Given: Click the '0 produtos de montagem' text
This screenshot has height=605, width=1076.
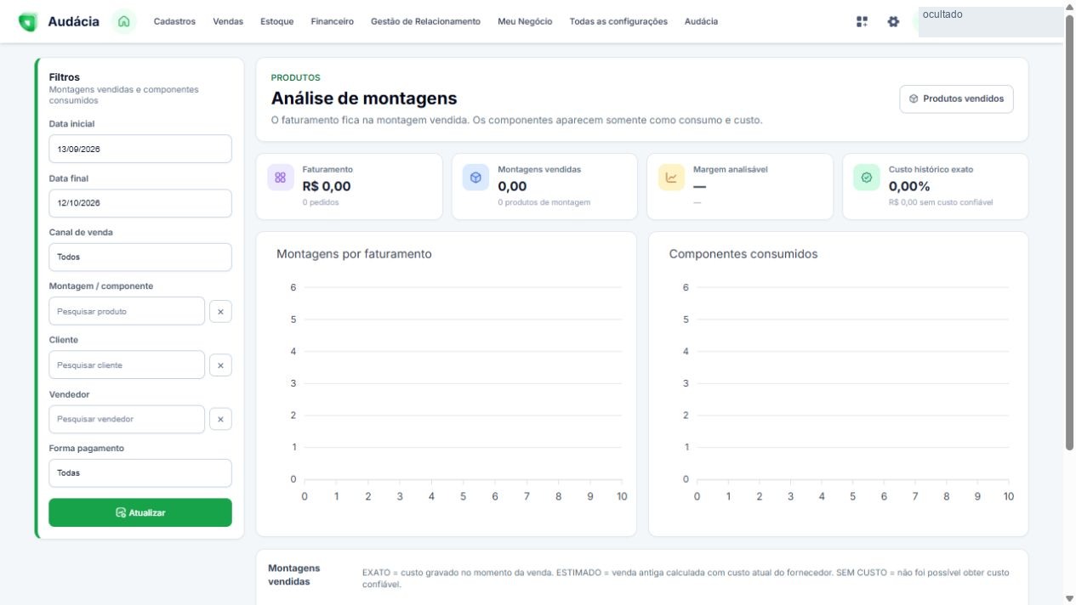Looking at the screenshot, I should pyautogui.click(x=544, y=202).
